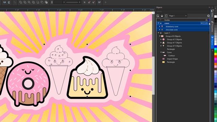Open the Objects panel gear options

pyautogui.click(x=209, y=16)
